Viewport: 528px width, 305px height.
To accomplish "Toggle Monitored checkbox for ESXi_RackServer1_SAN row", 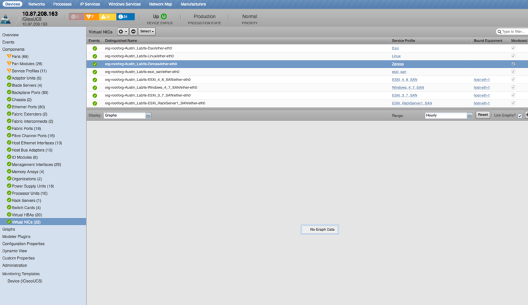I will [x=513, y=103].
